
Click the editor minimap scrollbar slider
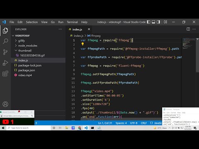pyautogui.click(x=197, y=55)
